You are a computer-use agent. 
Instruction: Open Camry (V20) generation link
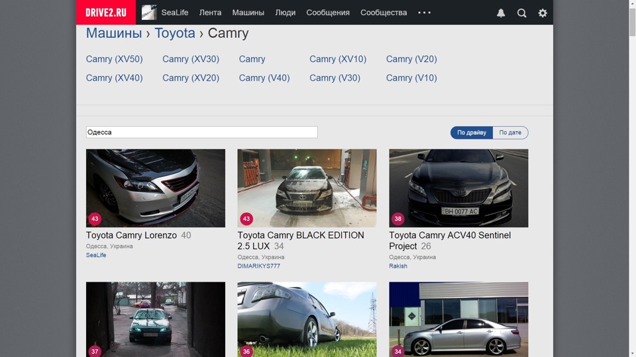[411, 59]
